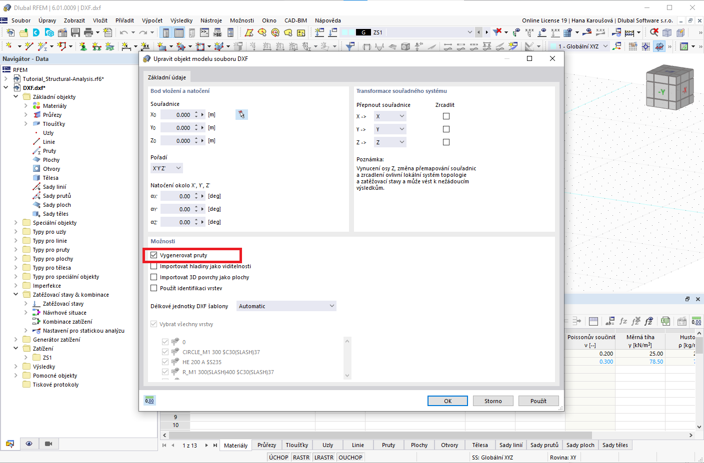Screen dimensions: 704x463
Task: Click the camera icon below the navigator
Action: 48,444
